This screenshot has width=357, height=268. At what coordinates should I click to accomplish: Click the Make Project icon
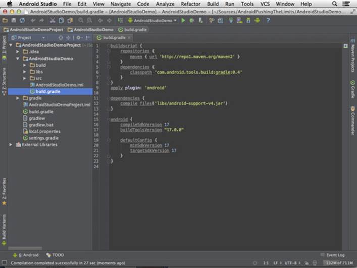coord(120,21)
